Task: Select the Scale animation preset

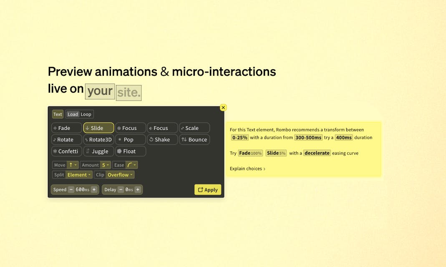Action: pos(194,128)
